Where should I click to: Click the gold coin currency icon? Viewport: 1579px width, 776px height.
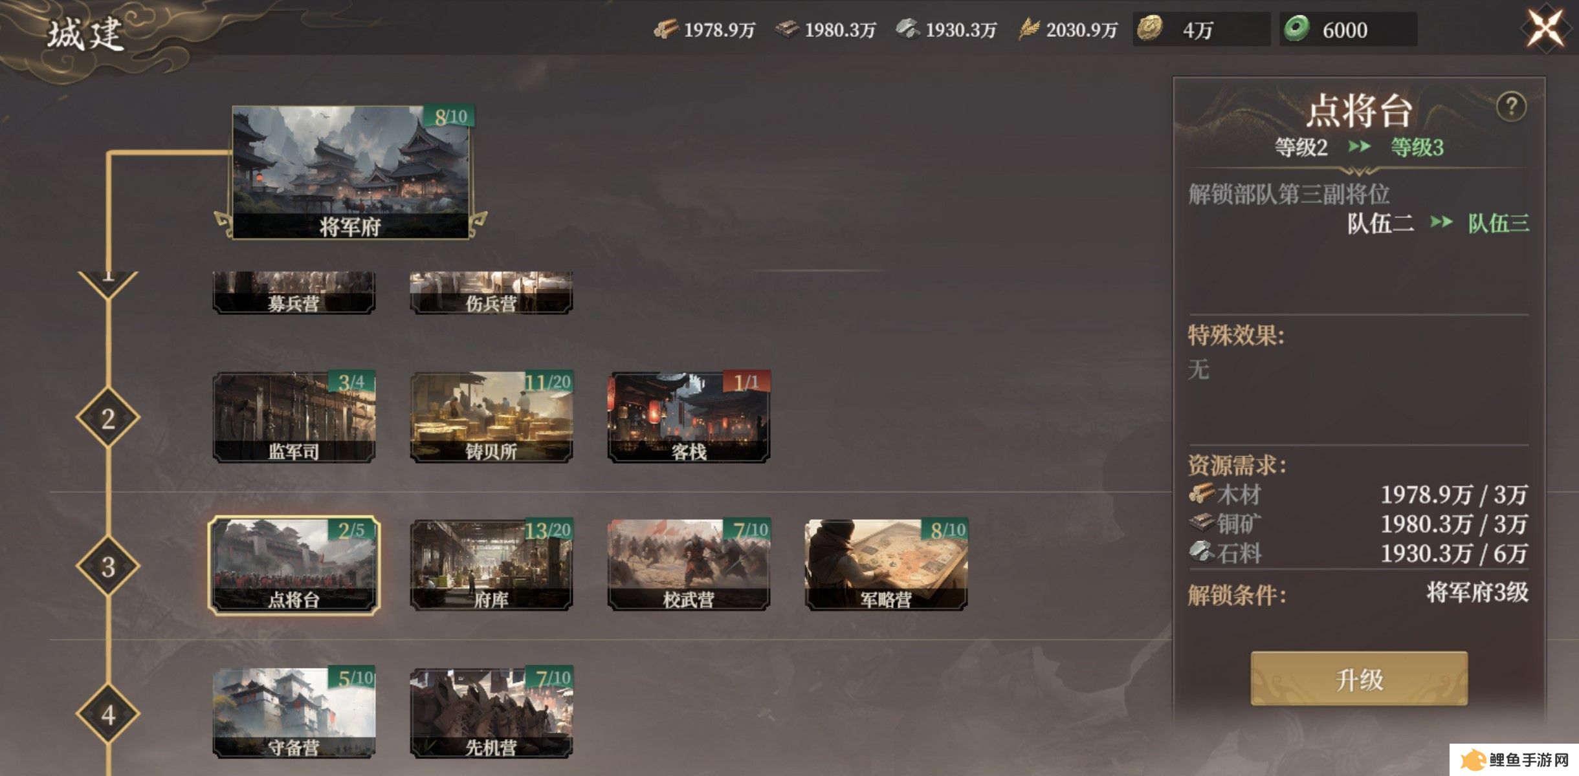1150,29
